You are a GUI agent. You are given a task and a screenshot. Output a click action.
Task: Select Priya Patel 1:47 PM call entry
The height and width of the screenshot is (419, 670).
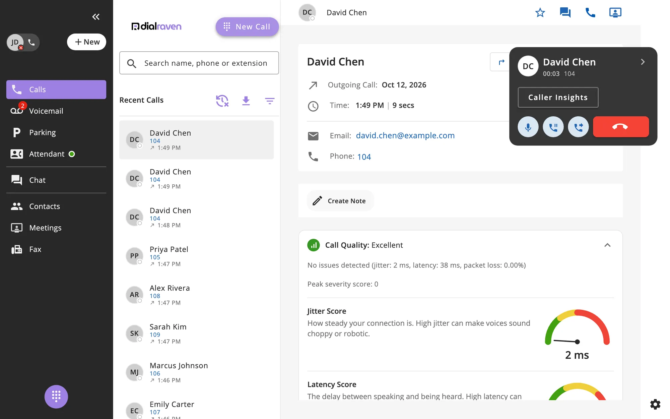point(196,256)
